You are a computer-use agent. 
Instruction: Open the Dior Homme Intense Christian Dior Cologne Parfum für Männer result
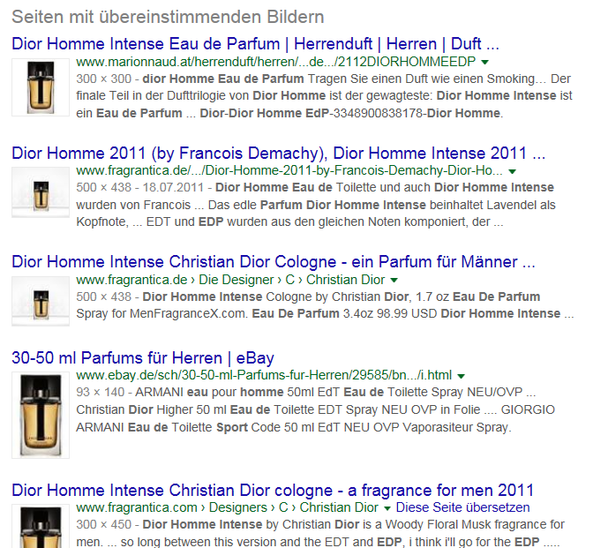[274, 262]
